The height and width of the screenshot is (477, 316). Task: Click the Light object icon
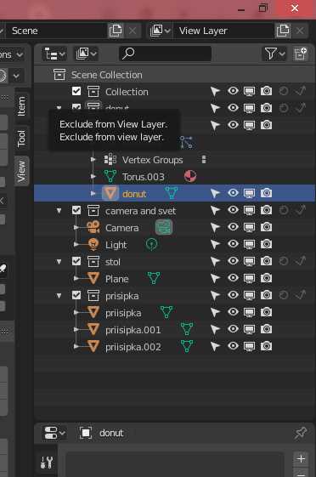[93, 244]
